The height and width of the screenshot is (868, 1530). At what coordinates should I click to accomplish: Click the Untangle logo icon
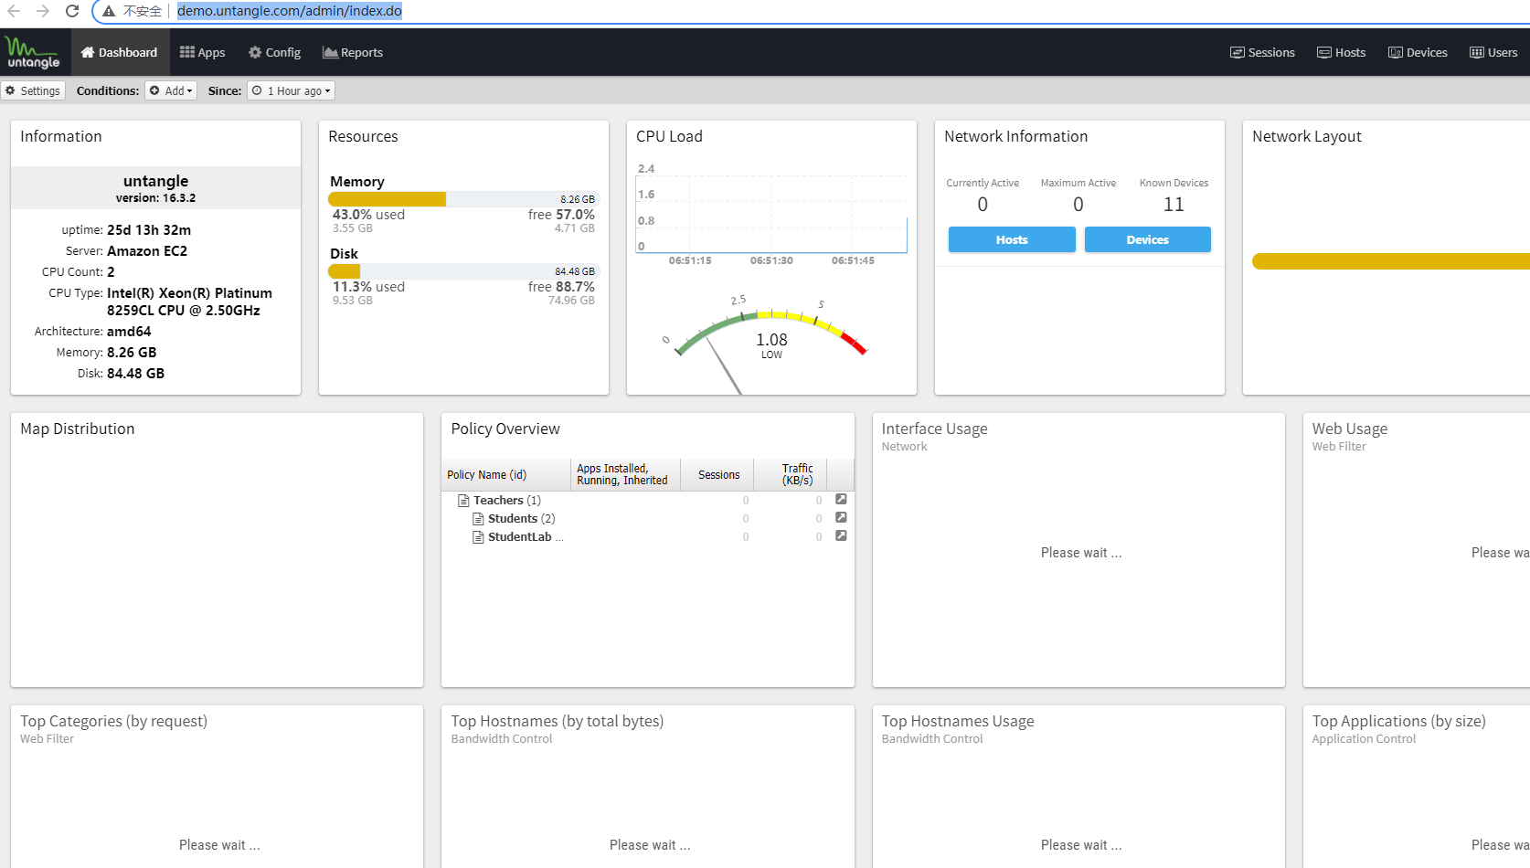[33, 52]
